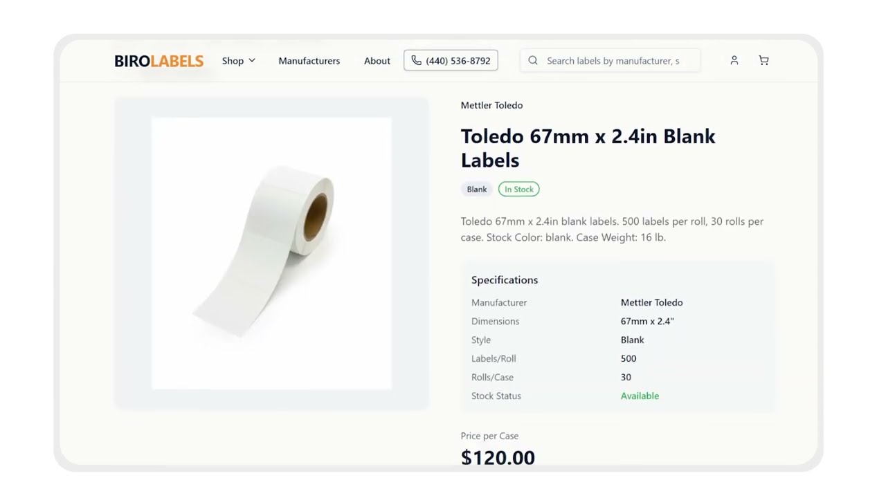Click the Mettler Toledo manufacturer spec value
Image resolution: width=886 pixels, height=498 pixels.
651,302
